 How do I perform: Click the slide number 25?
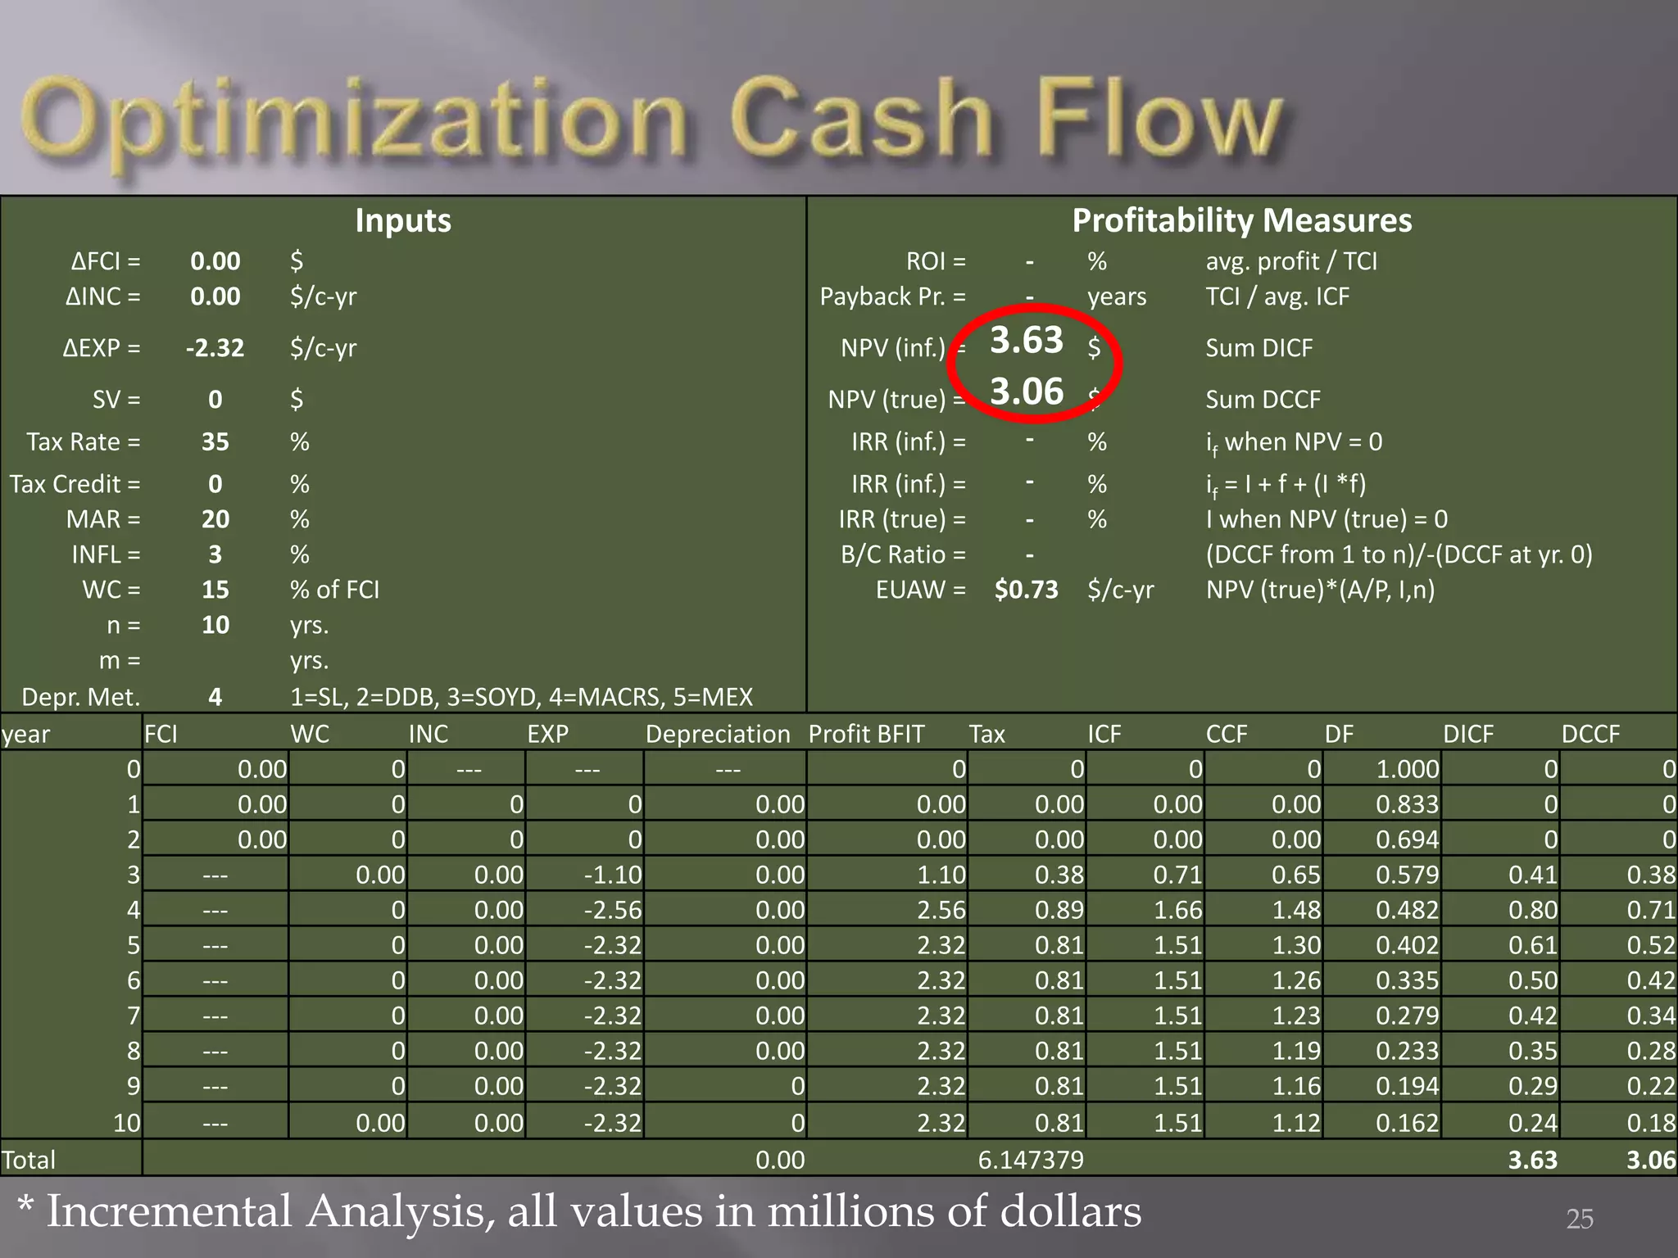tap(1579, 1219)
